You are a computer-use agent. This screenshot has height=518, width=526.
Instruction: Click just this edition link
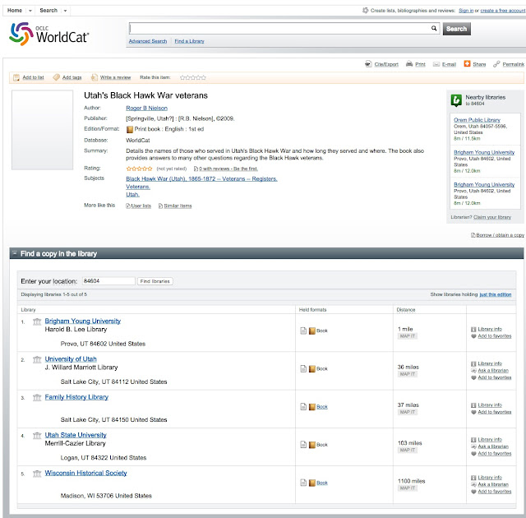tap(496, 294)
